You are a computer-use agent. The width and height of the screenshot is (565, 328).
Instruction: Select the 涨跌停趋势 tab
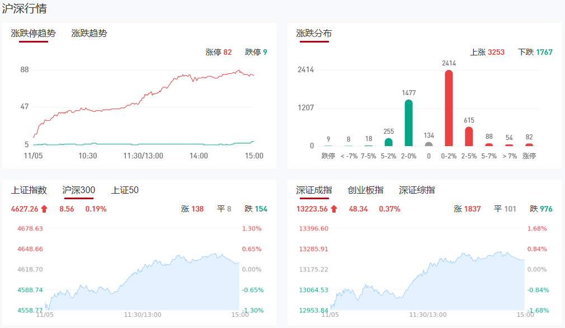coord(34,33)
